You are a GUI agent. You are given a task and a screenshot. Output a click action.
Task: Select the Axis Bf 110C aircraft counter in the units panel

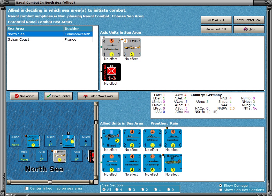tap(132, 47)
